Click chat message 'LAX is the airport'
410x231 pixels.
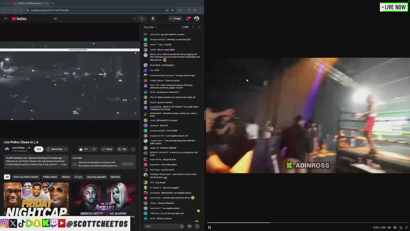pyautogui.click(x=169, y=165)
